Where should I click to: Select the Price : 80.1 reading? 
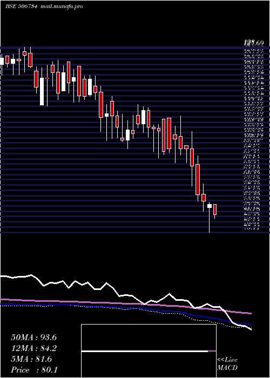[x=34, y=369]
